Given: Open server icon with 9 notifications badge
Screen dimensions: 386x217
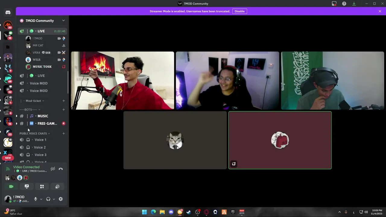Looking at the screenshot, I should click(8, 68).
